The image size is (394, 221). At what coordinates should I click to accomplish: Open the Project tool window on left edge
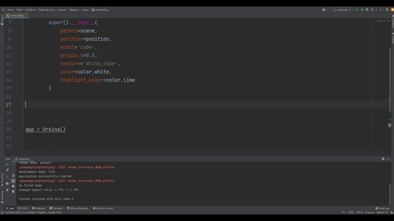[2, 20]
